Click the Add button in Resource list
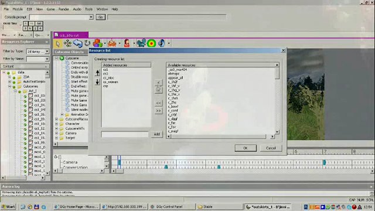 click(156, 134)
